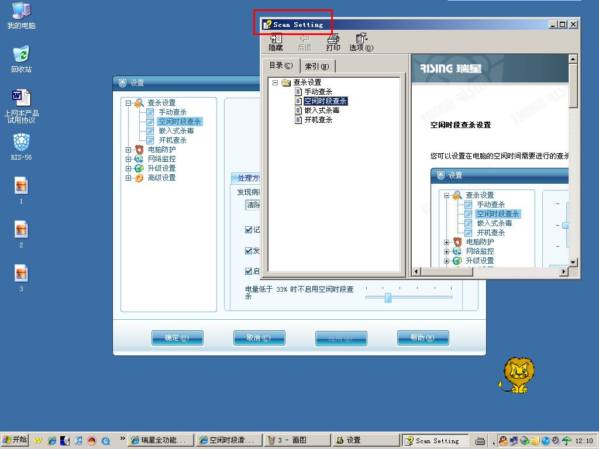Select 空闲时段查杀 in Settings window tree
This screenshot has height=449, width=599.
click(180, 122)
